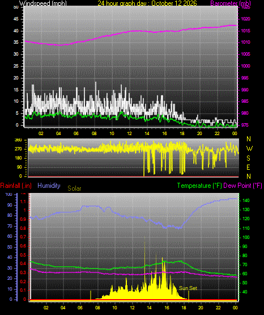Click the "Windspeed (mph)" graph title

42,3
